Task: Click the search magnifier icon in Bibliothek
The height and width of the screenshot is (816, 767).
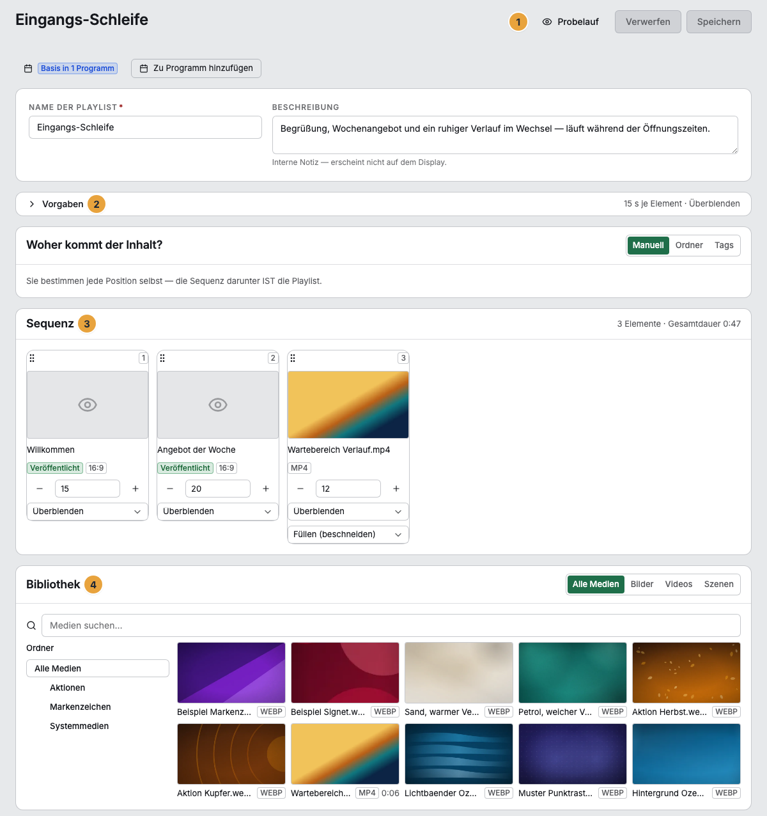Action: point(31,625)
